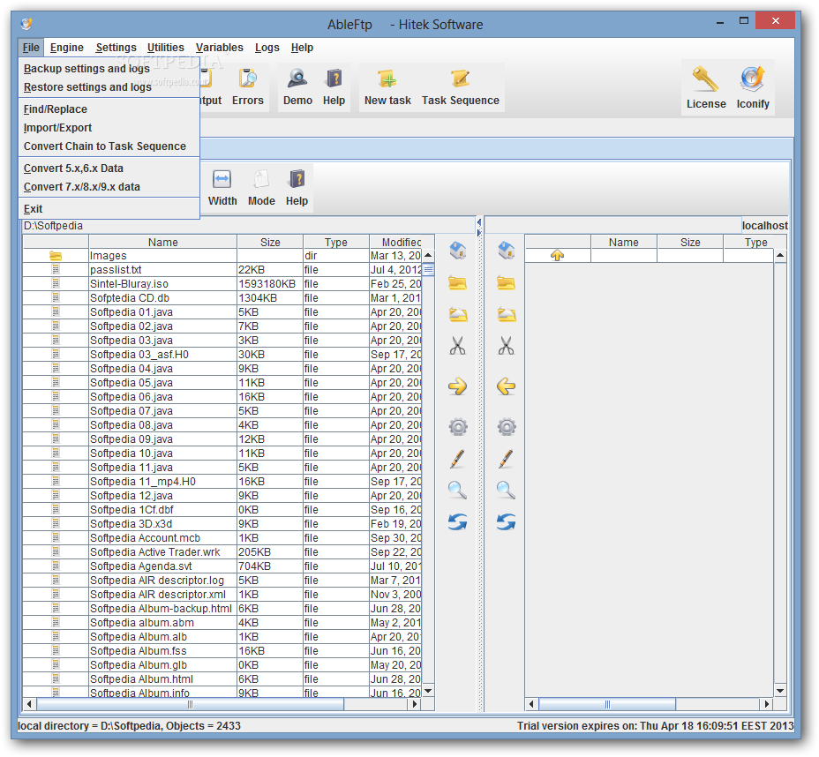Click the Iconify toolbar icon
The width and height of the screenshot is (819, 757).
pyautogui.click(x=753, y=87)
